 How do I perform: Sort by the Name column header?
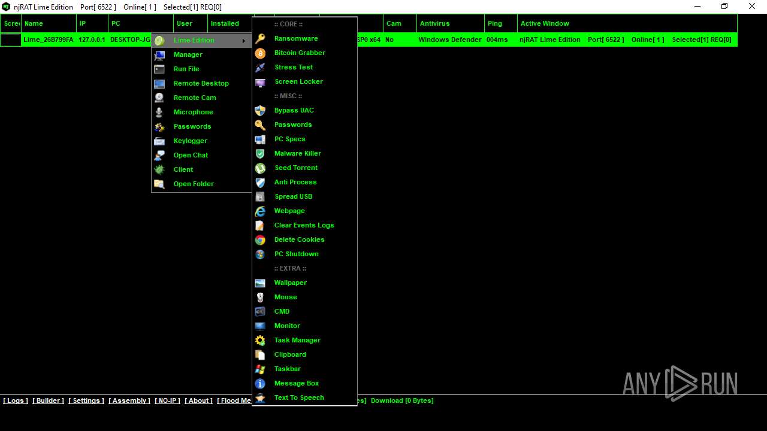pos(49,23)
